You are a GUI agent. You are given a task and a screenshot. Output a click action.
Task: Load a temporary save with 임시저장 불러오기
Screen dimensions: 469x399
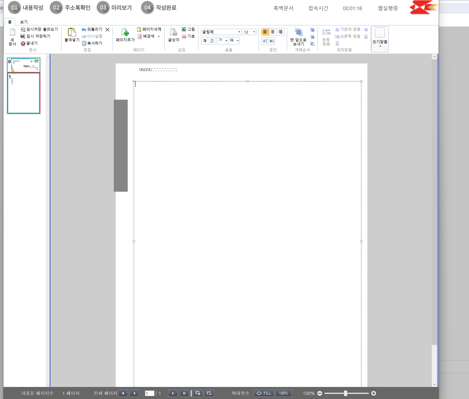(39, 29)
